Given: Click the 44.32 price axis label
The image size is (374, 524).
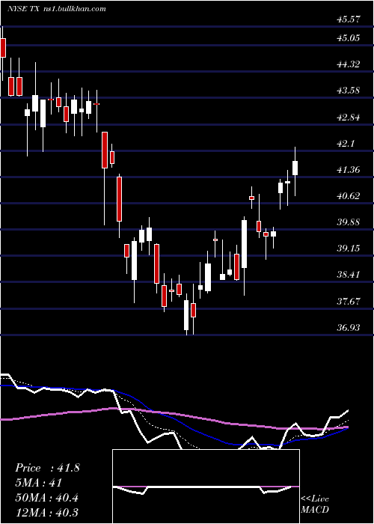Looking at the screenshot, I should [349, 64].
